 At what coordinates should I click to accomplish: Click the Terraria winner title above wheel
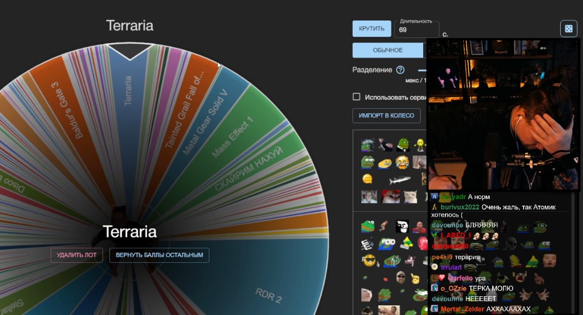click(129, 26)
